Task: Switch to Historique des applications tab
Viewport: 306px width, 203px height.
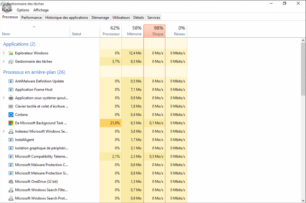Action: pyautogui.click(x=66, y=17)
